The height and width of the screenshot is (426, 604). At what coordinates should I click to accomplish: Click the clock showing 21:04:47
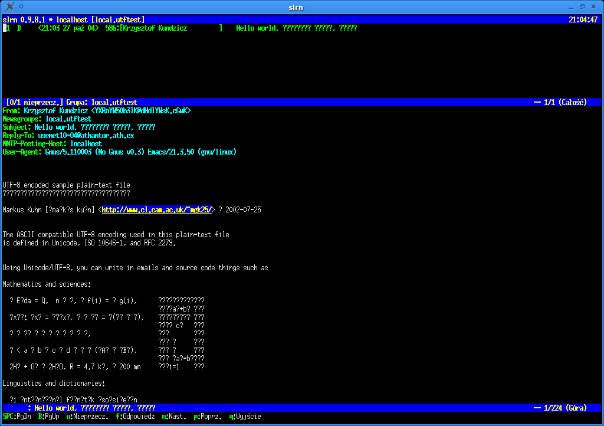pyautogui.click(x=583, y=19)
